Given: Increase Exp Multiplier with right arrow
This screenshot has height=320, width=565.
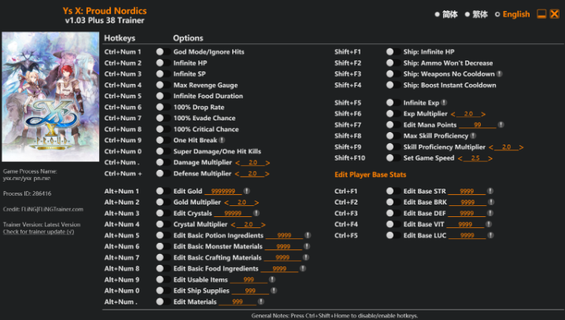Looking at the screenshot, I should point(483,114).
